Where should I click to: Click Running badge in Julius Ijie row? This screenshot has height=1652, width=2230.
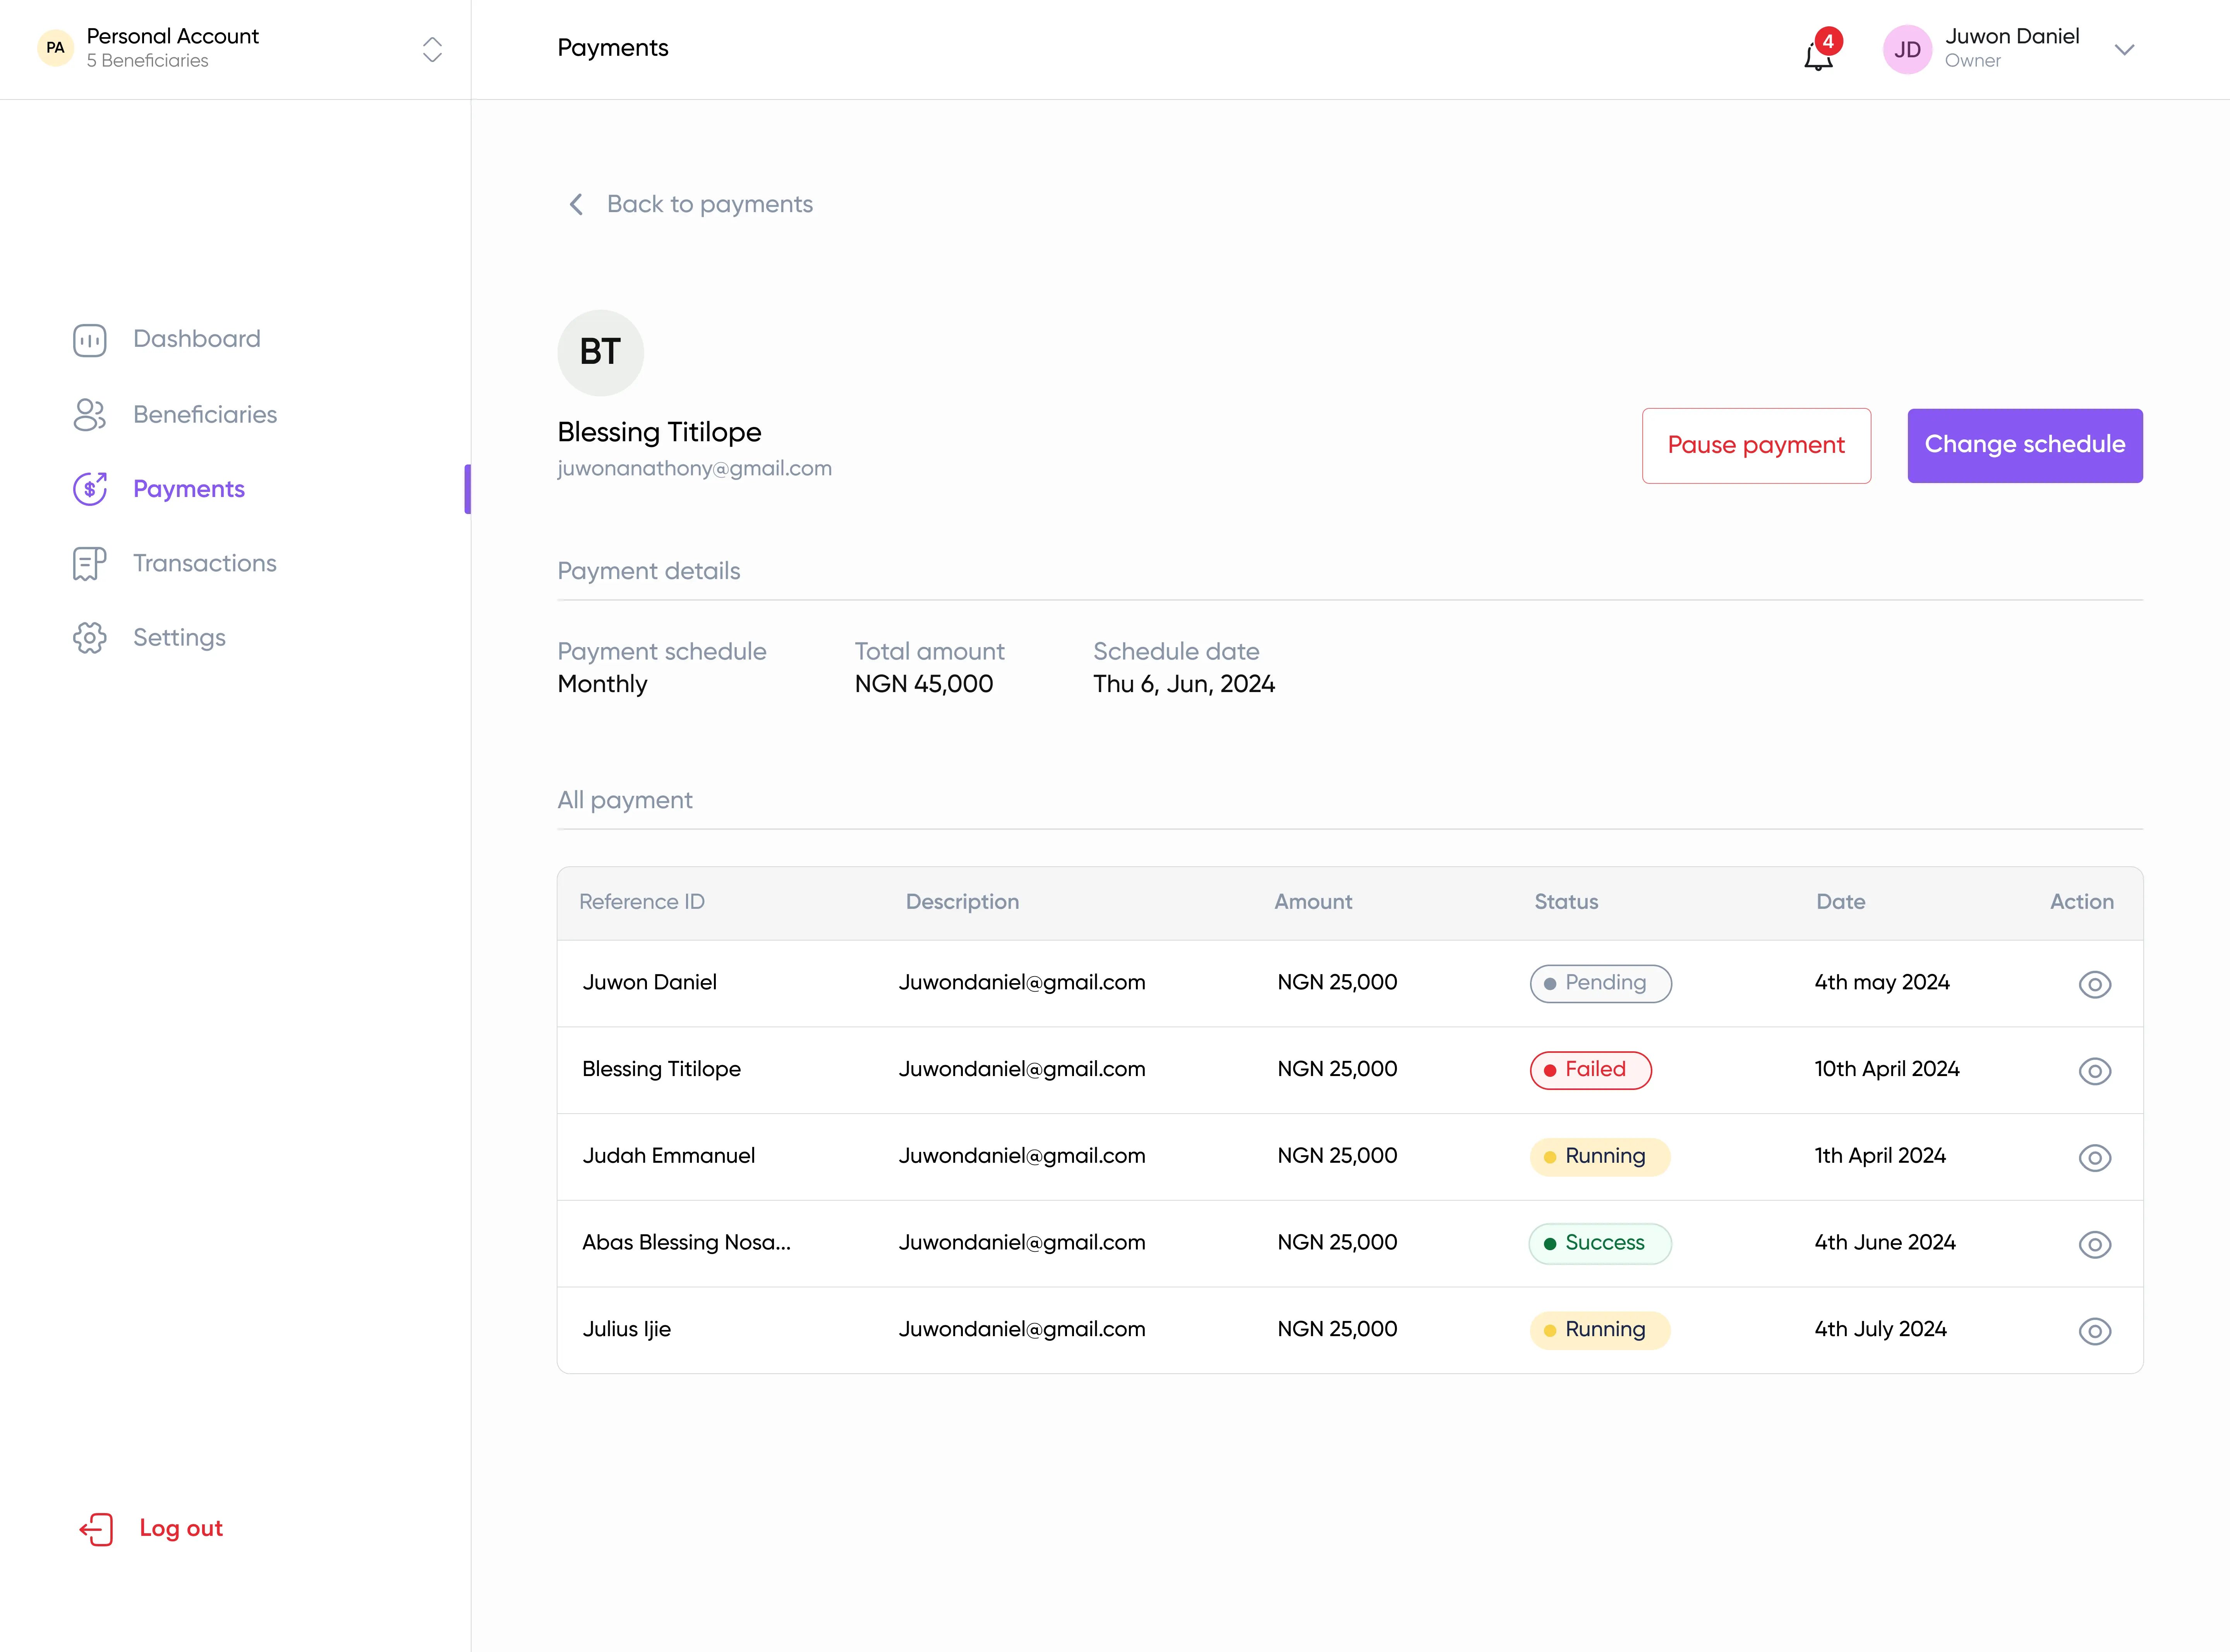coord(1600,1330)
